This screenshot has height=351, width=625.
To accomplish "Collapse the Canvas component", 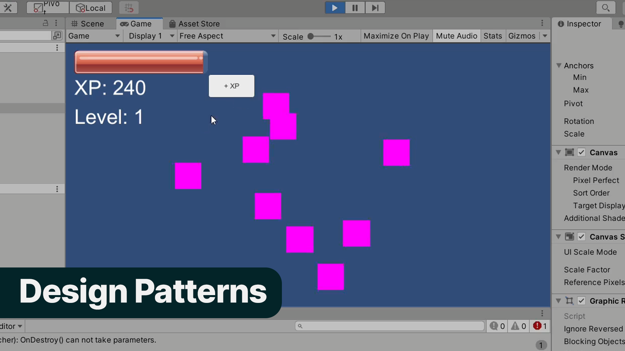I will [x=558, y=152].
